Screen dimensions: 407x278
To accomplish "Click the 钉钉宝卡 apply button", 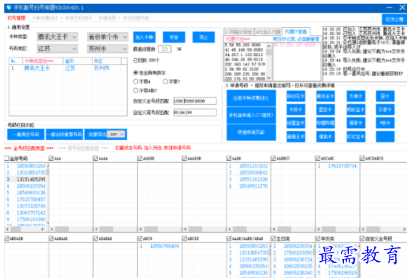I will [x=355, y=136].
